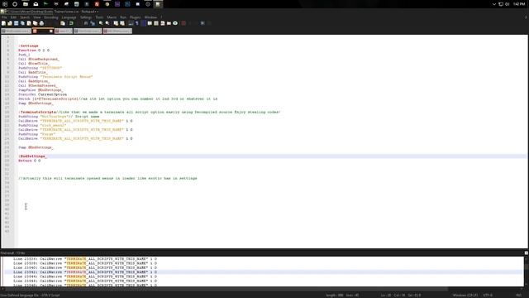Open the Windows Start button
The width and height of the screenshot is (529, 298).
pyautogui.click(x=5, y=4)
